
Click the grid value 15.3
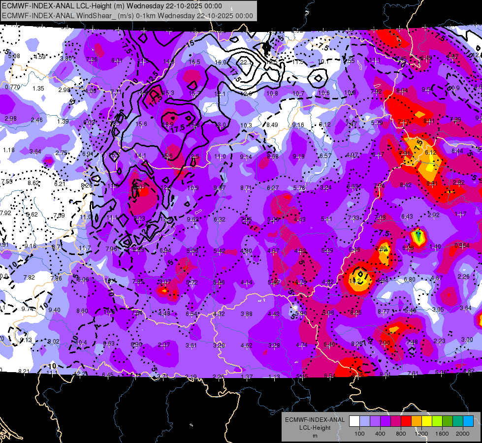[168, 93]
